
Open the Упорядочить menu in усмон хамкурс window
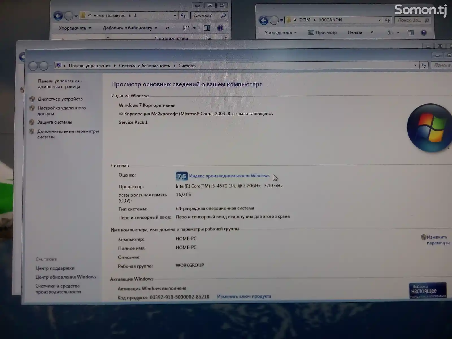(75, 28)
